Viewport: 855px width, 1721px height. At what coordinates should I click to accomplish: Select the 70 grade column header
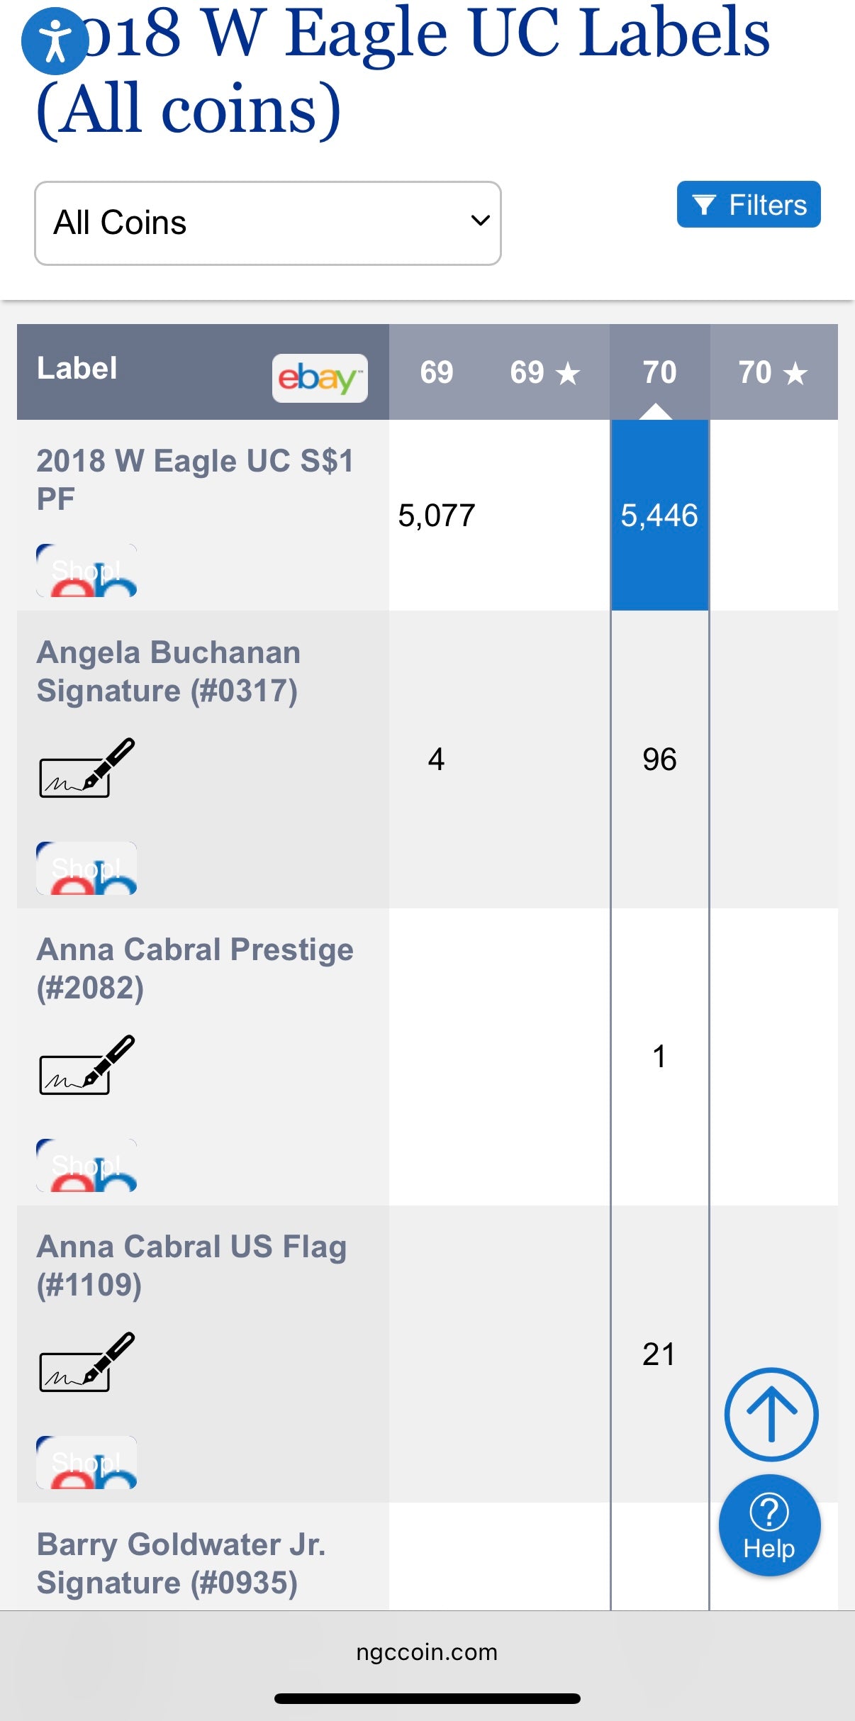click(x=659, y=372)
